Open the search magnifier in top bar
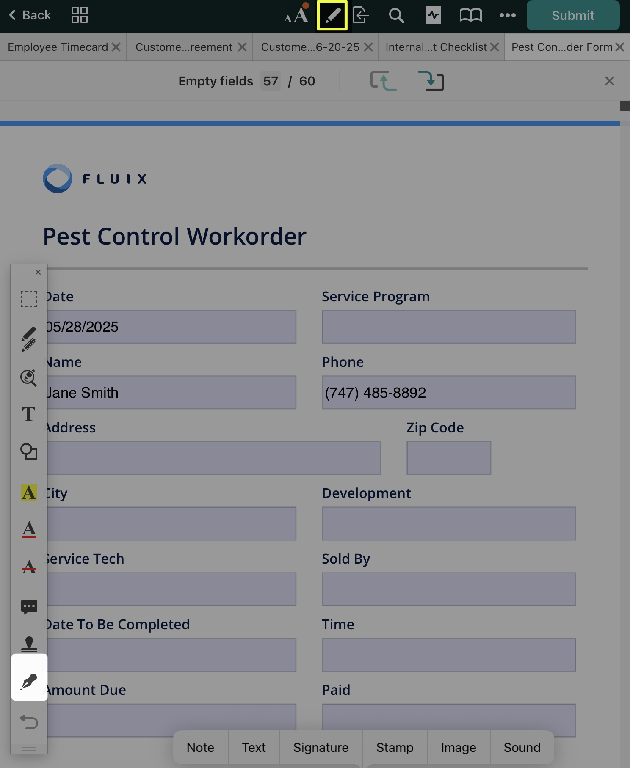Screen dimensions: 630x768 click(x=396, y=16)
